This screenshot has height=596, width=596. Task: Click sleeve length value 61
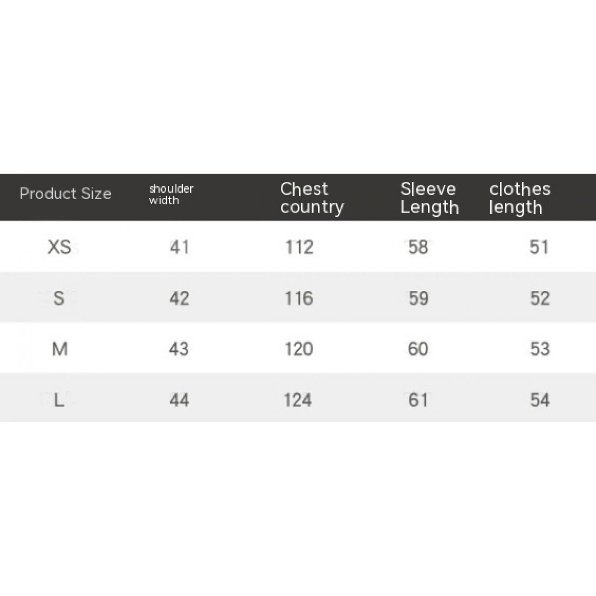click(x=418, y=400)
